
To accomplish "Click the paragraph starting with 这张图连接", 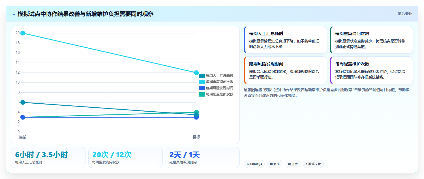I will click(x=326, y=93).
